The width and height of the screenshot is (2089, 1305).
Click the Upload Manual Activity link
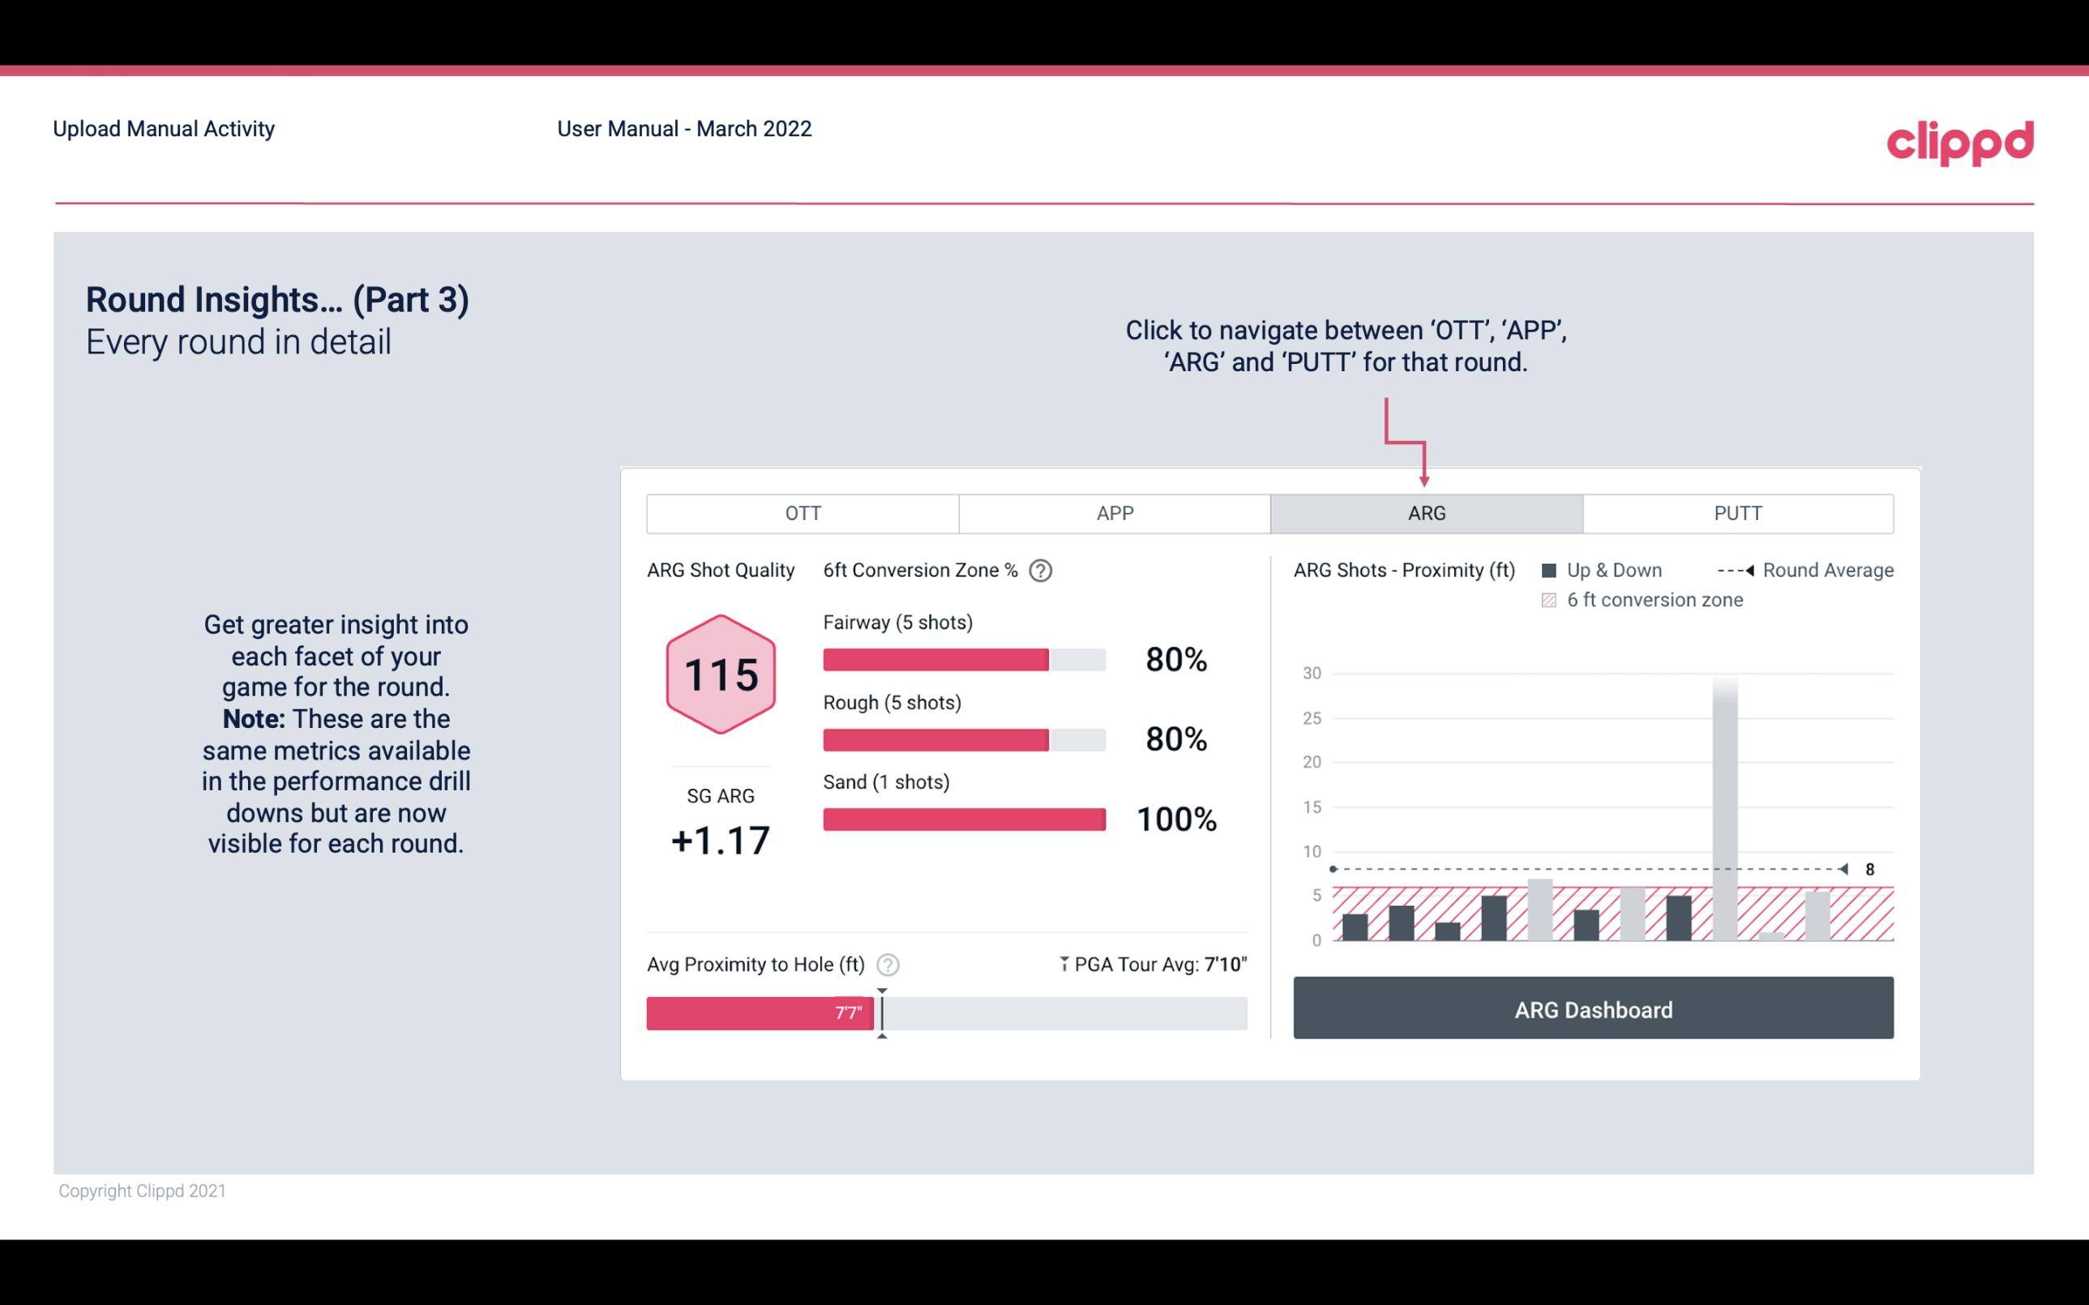164,128
